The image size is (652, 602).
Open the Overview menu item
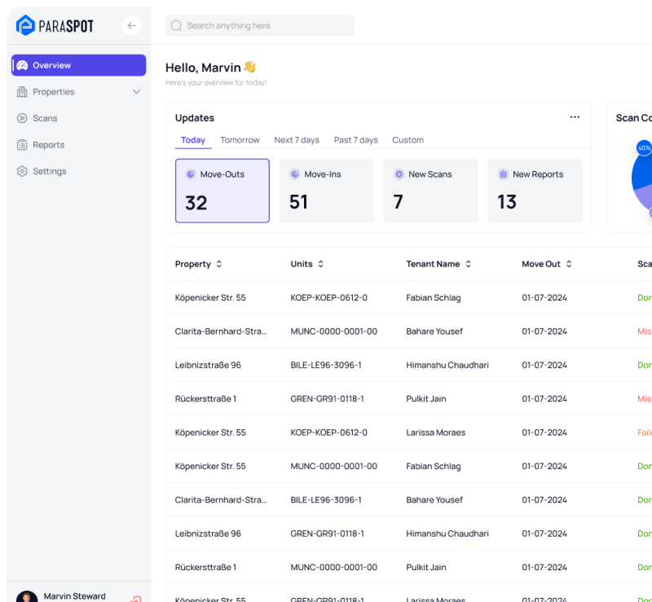[x=78, y=65]
